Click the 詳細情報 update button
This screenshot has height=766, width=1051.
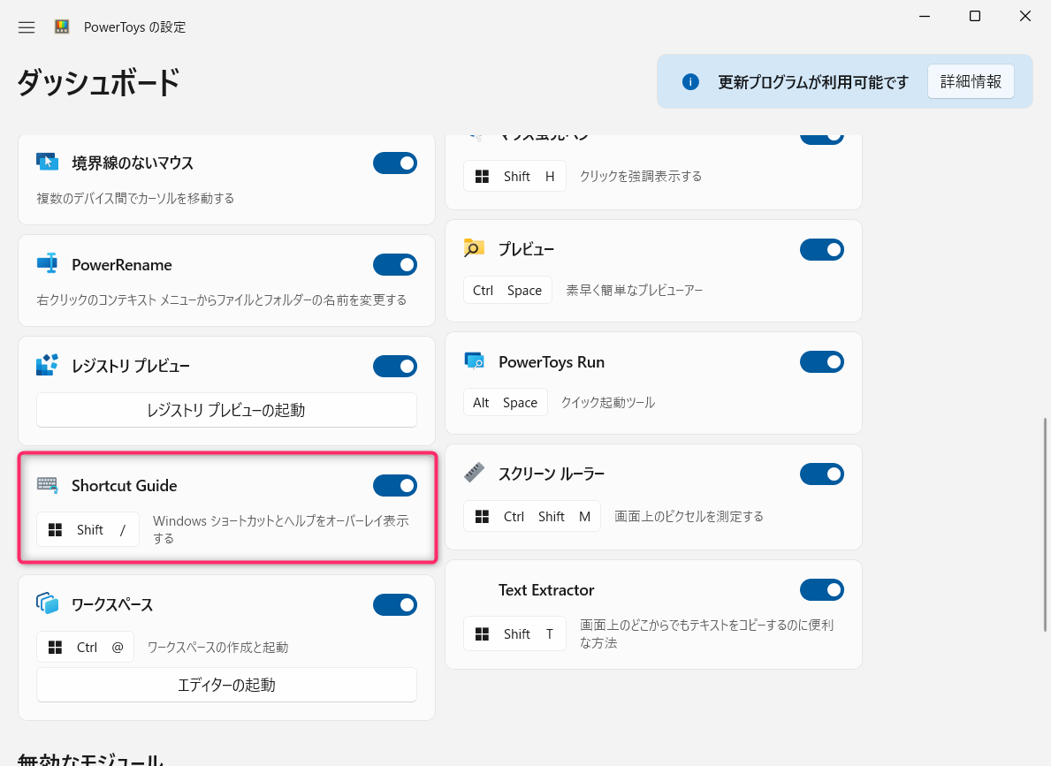click(971, 82)
